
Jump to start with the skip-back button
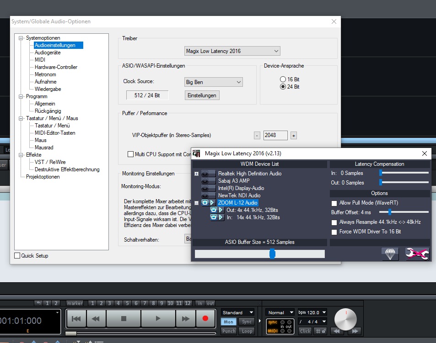76,318
